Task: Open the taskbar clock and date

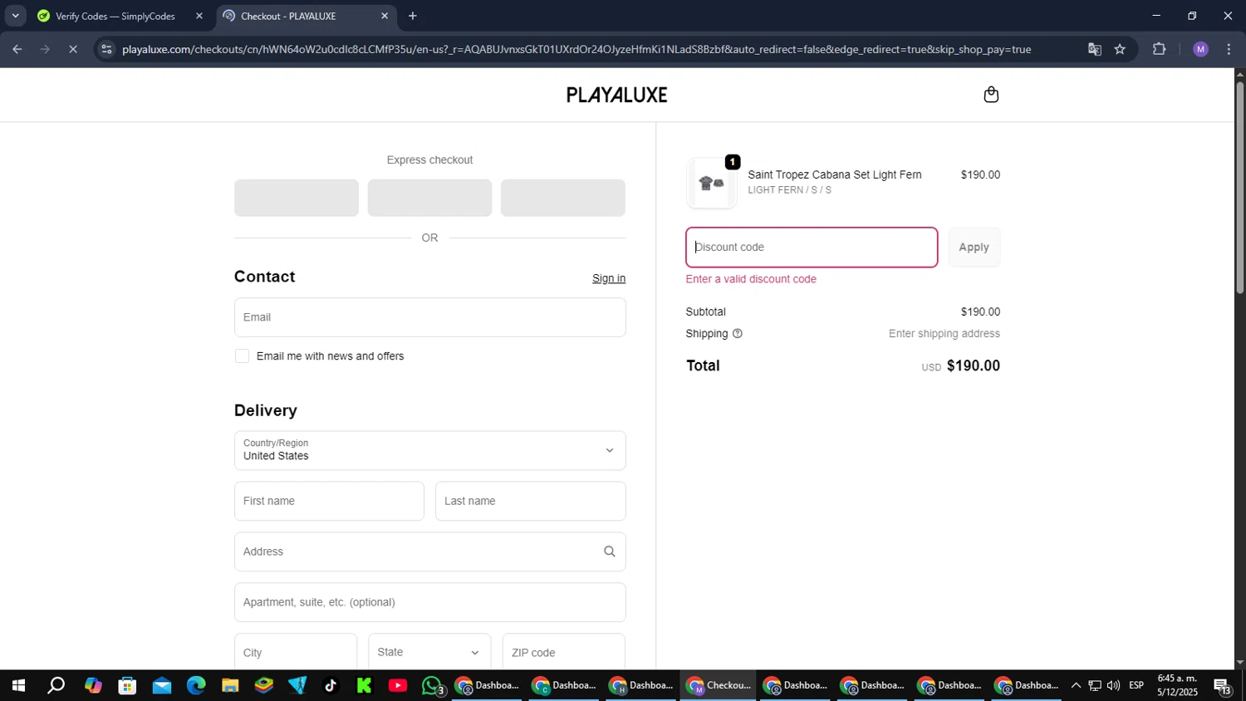Action: [1177, 686]
